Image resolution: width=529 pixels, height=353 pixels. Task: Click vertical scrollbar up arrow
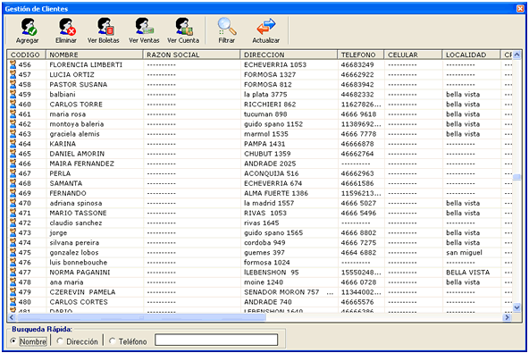coord(516,55)
